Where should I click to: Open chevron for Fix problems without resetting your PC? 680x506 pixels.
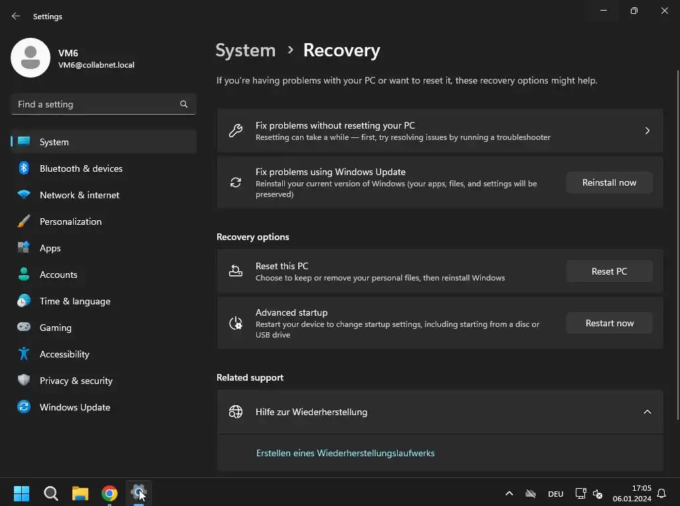point(647,131)
